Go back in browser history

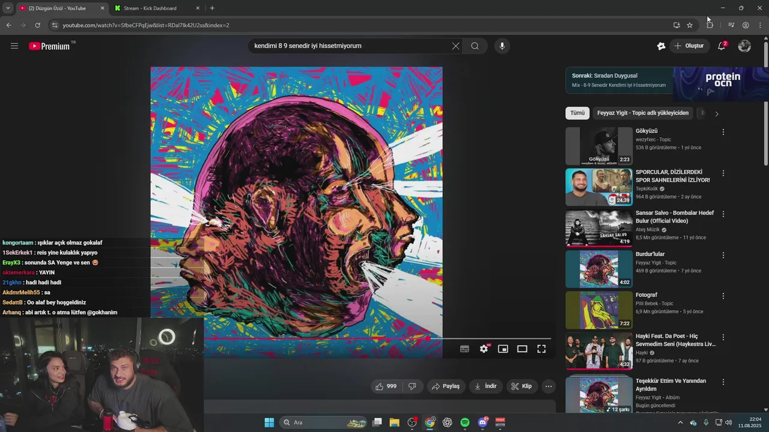pyautogui.click(x=8, y=25)
